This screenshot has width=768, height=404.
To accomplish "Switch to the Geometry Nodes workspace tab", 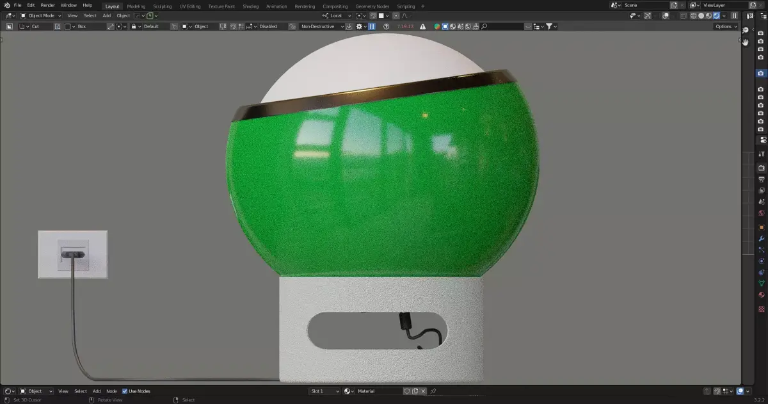I will pyautogui.click(x=372, y=6).
